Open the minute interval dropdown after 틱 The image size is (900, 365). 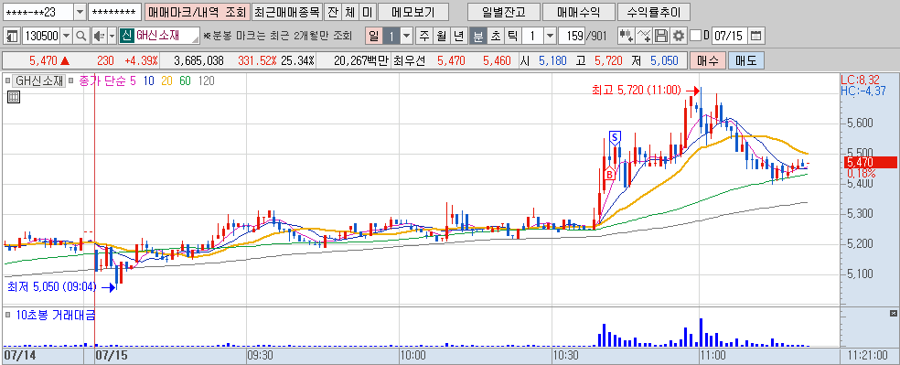tap(550, 36)
